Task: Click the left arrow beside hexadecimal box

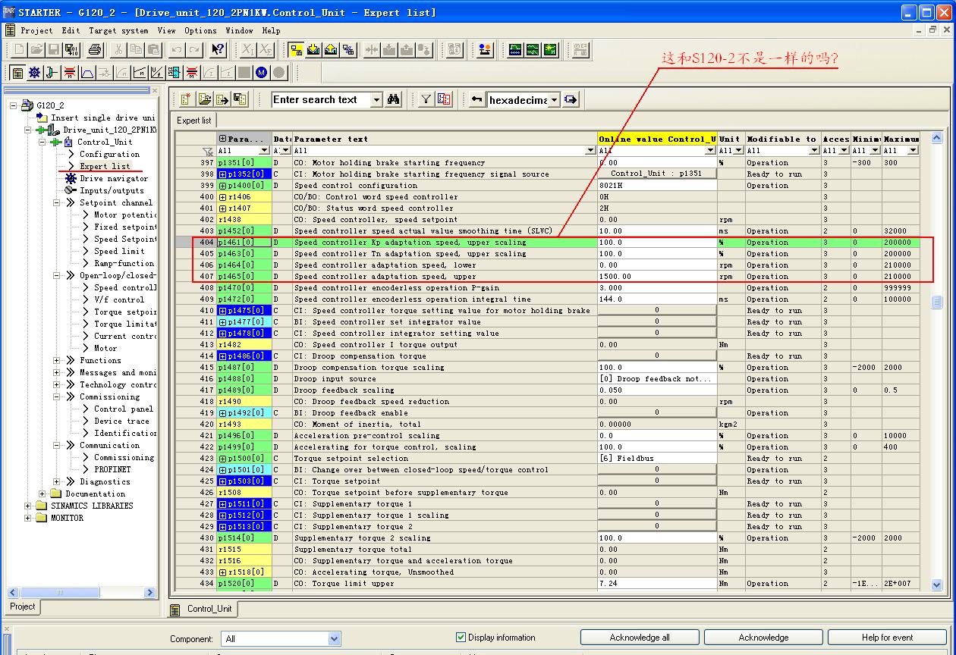Action: tap(476, 99)
